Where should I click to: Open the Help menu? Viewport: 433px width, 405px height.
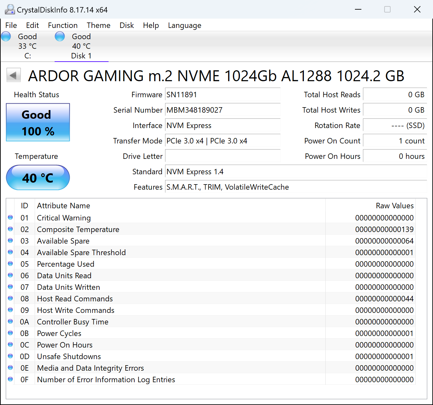point(151,25)
